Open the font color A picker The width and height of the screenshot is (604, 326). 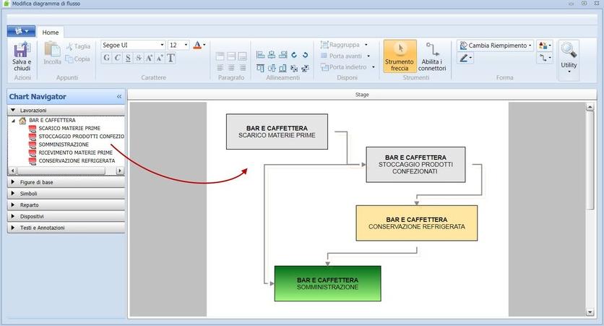tap(199, 45)
